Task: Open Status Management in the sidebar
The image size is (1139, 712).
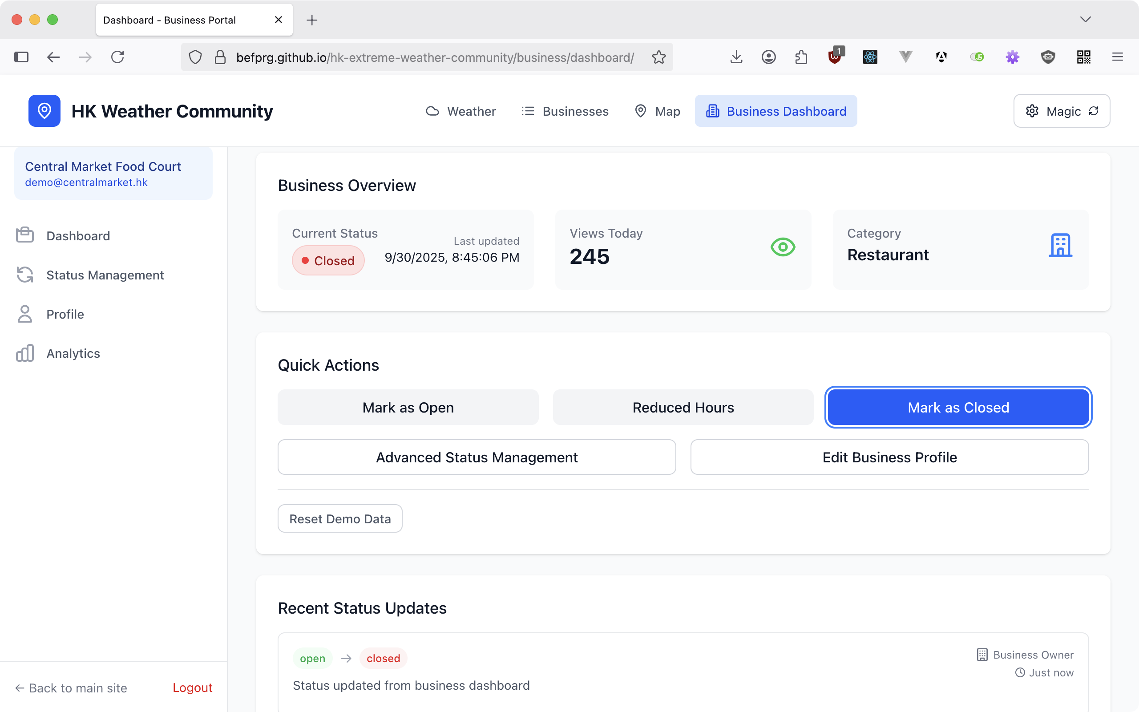Action: (x=105, y=275)
